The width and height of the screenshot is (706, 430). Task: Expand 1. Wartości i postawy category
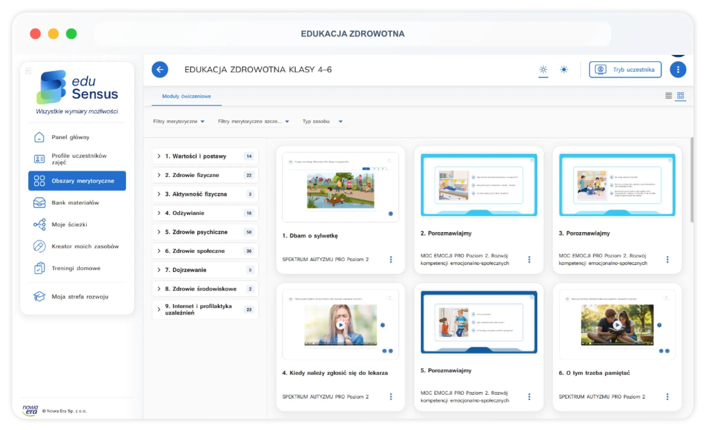tap(205, 156)
